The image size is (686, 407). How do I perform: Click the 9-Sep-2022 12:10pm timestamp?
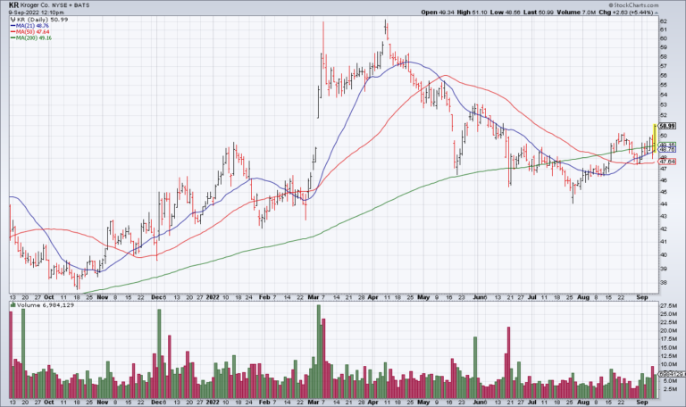pyautogui.click(x=37, y=12)
